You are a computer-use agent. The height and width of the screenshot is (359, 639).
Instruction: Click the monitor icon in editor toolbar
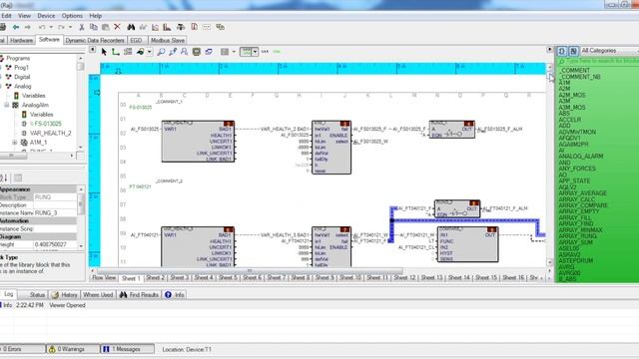point(197,52)
